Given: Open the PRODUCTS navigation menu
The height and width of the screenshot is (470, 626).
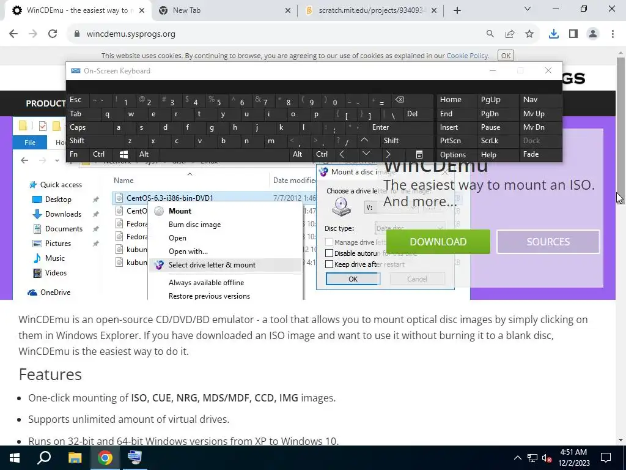Looking at the screenshot, I should point(46,103).
